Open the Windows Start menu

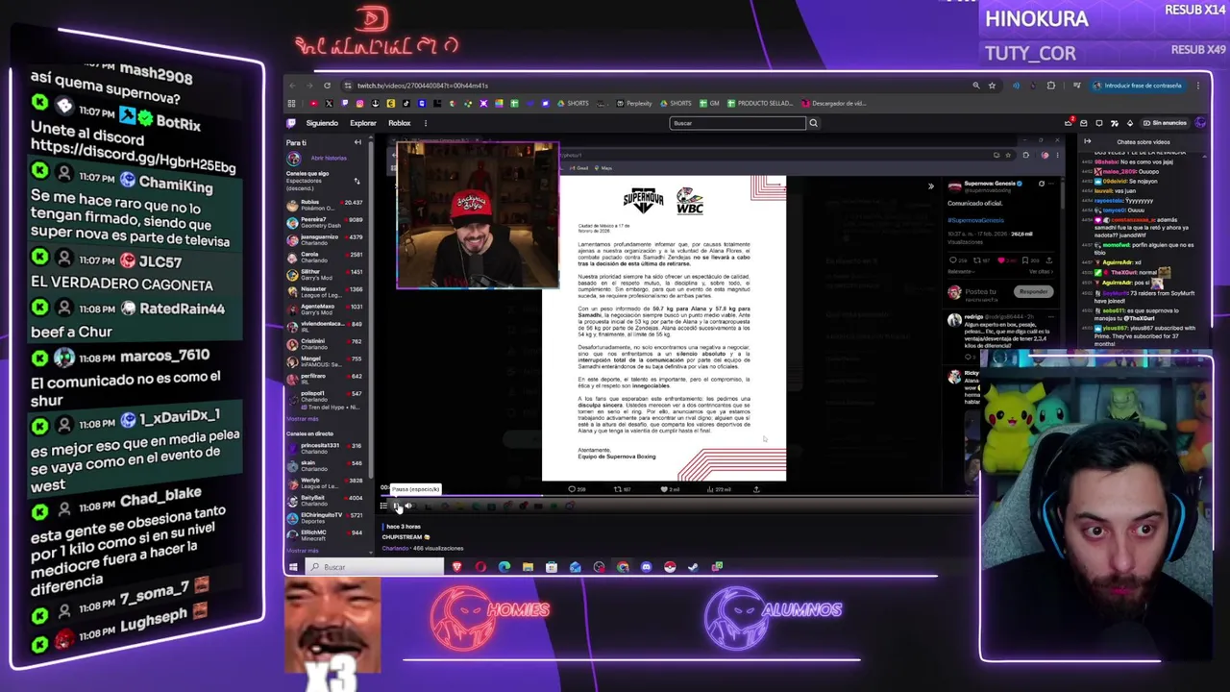pyautogui.click(x=292, y=567)
